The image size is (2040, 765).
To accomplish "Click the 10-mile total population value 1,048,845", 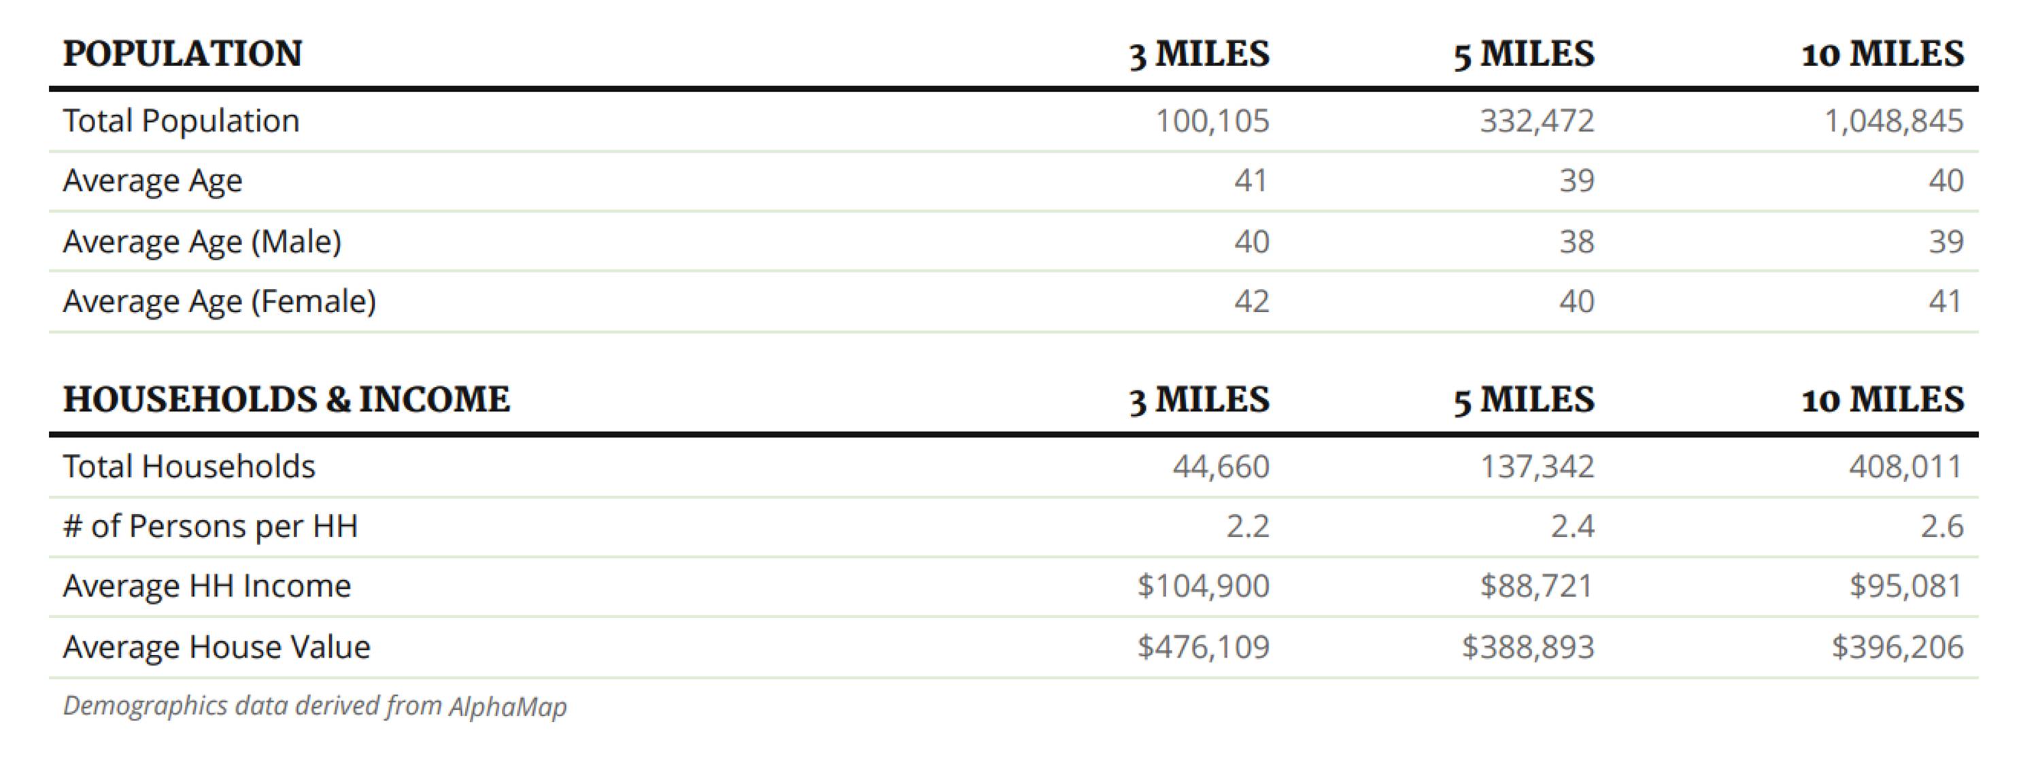I will click(1894, 121).
